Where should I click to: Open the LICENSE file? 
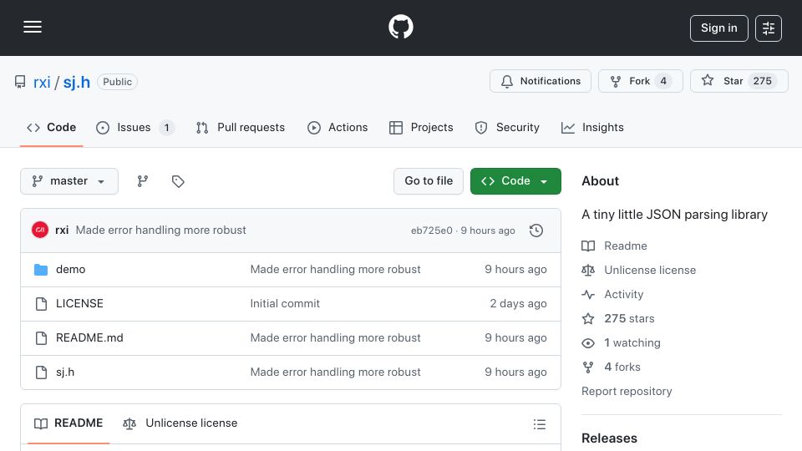[79, 304]
